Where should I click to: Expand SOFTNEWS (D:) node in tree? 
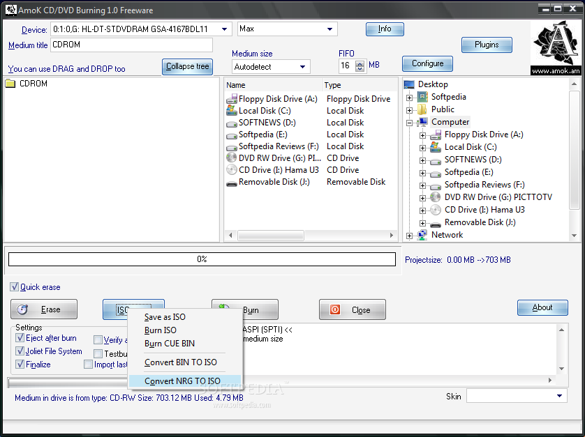(422, 160)
